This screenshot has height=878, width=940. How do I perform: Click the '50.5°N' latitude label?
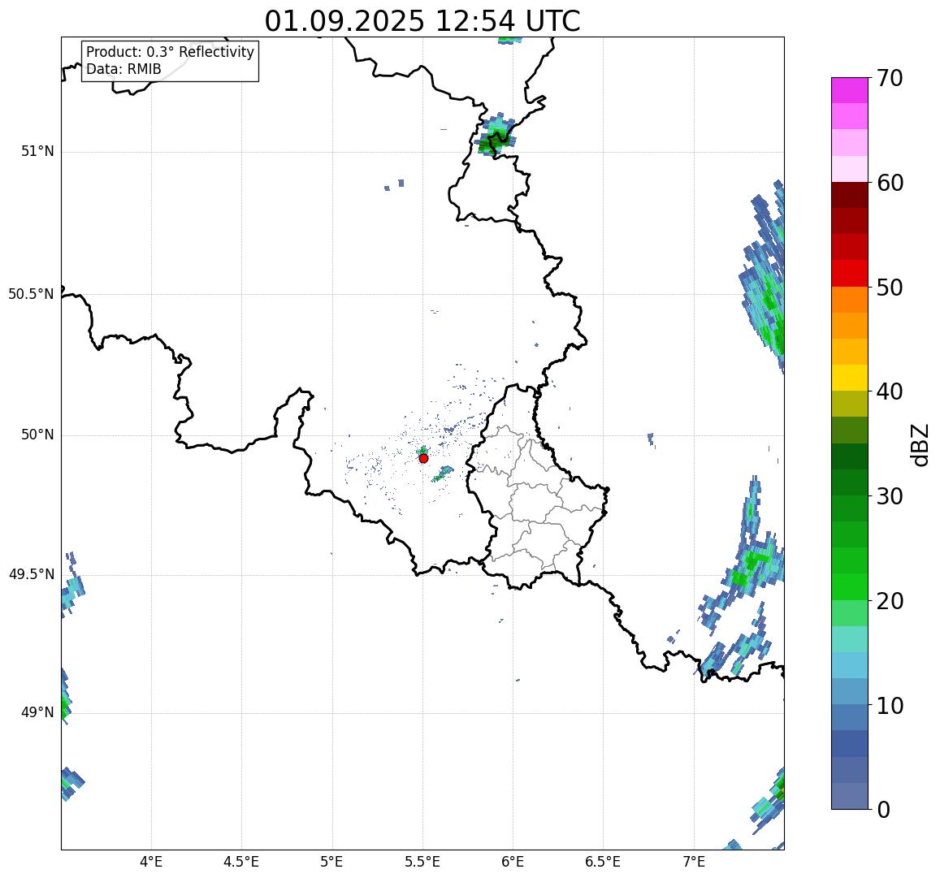tap(31, 294)
